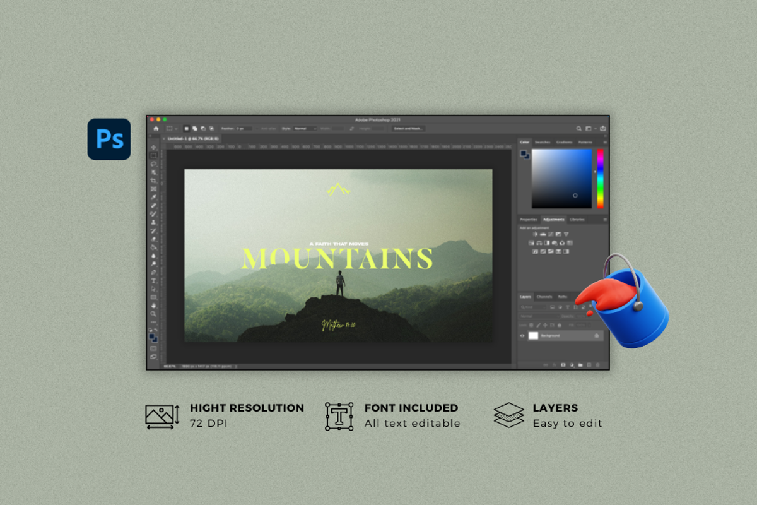Activate the Hand tool
757x505 pixels.
click(153, 306)
